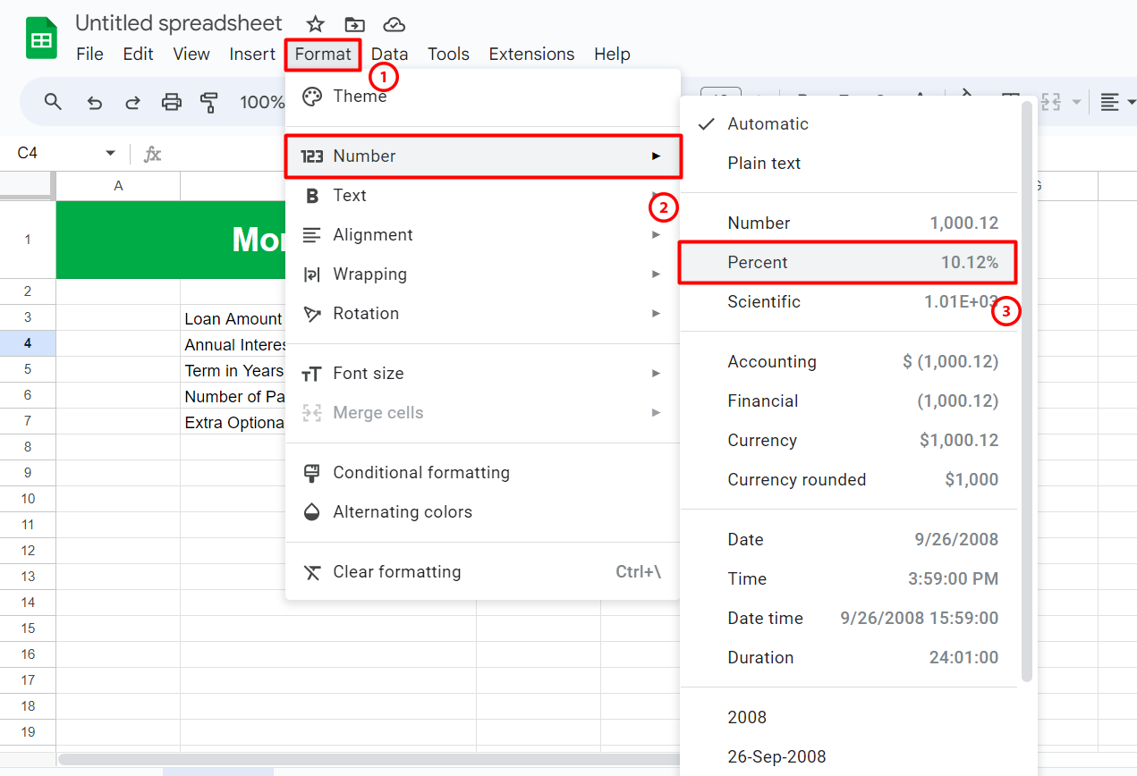
Task: Choose Theme from Format menu
Action: pos(482,97)
